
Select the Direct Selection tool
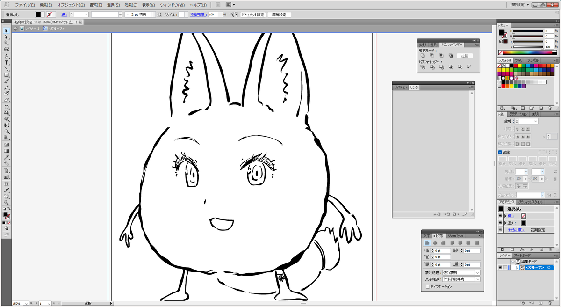(7, 37)
